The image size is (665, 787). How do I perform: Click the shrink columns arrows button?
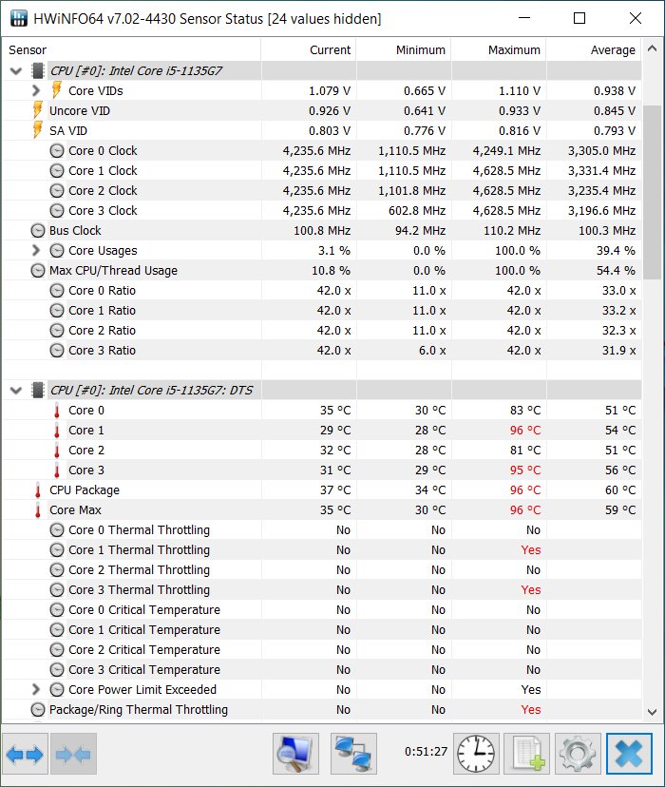pyautogui.click(x=73, y=754)
